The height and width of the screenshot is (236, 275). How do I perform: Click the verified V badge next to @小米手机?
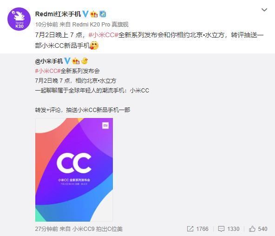point(67,61)
